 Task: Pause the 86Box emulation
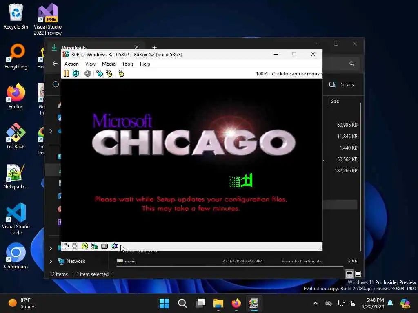click(x=67, y=73)
